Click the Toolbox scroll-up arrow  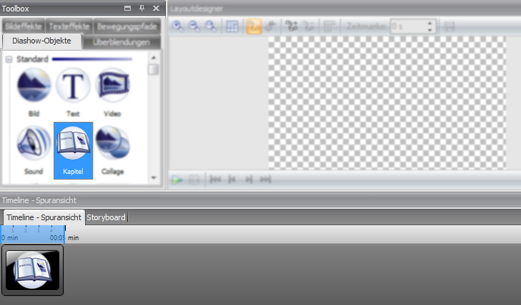(x=154, y=58)
